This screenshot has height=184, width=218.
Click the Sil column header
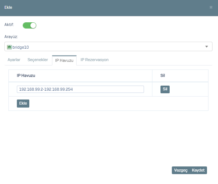click(163, 75)
